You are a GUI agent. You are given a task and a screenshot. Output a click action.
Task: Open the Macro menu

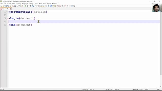pos(40,4)
